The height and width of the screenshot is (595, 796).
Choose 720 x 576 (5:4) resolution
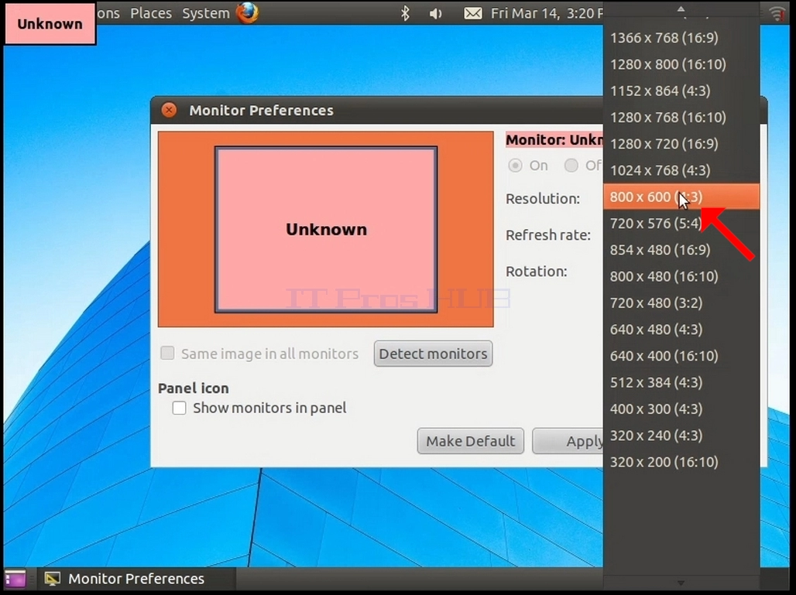[x=681, y=223]
